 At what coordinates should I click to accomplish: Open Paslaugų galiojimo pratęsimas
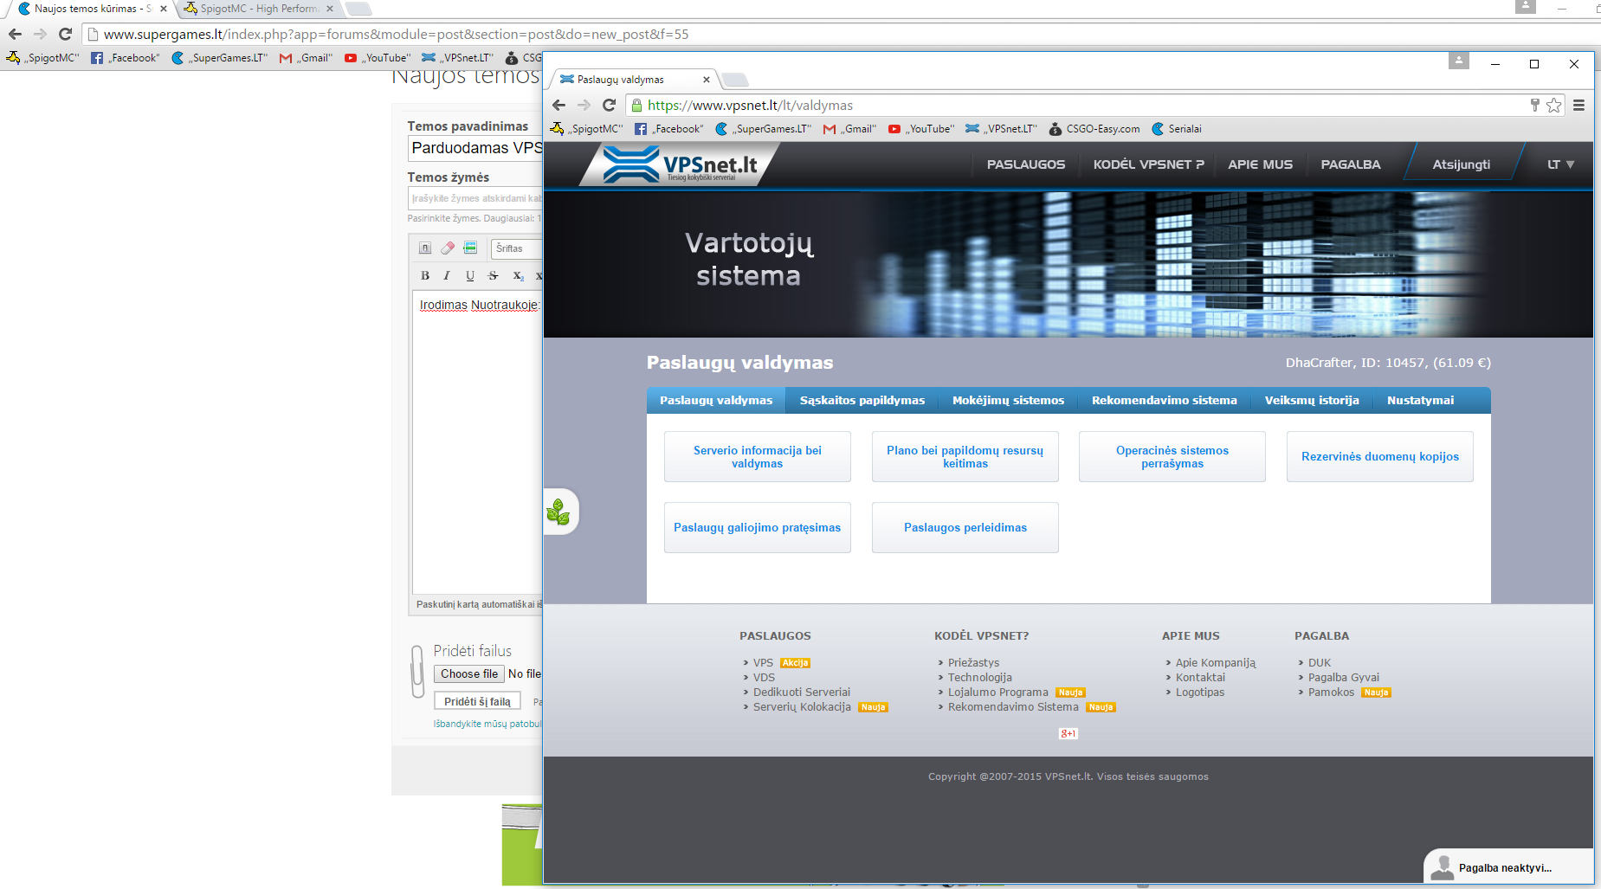tap(758, 527)
